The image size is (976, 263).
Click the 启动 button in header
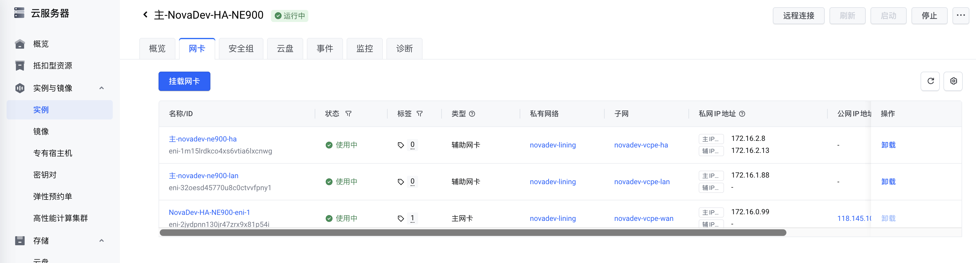coord(888,16)
